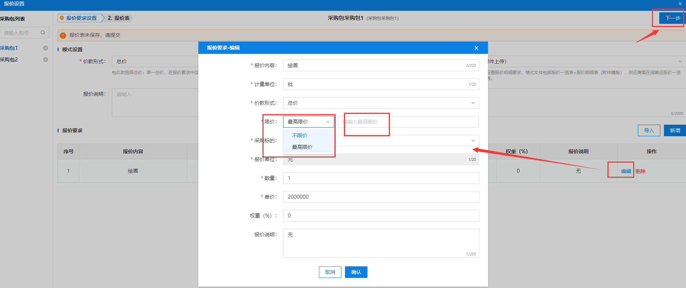Click the 报价要求 section heading
686x288 pixels.
pyautogui.click(x=72, y=130)
